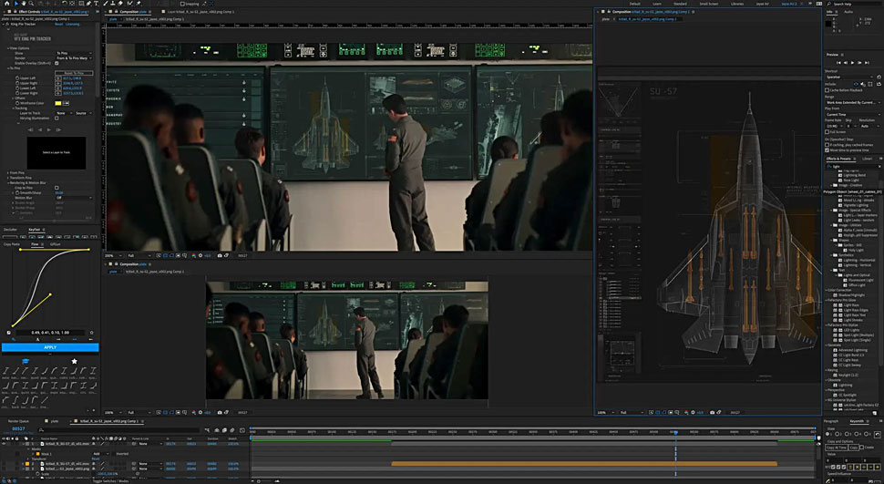Image resolution: width=884 pixels, height=484 pixels.
Task: Select the Rotation tool in toolbar
Action: [65, 4]
